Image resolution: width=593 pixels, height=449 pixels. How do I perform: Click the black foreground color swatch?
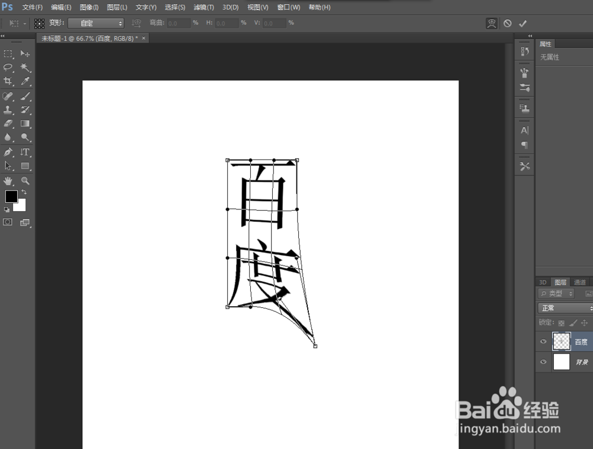(11, 196)
